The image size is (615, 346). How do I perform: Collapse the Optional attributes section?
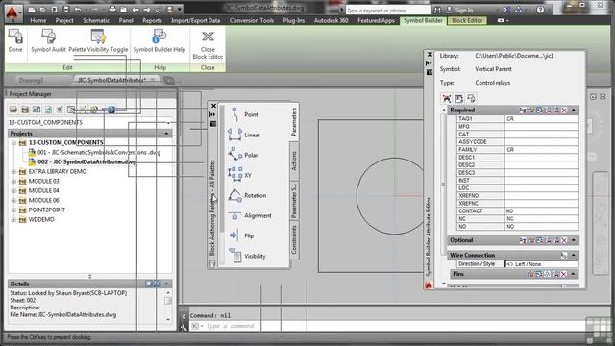coord(574,240)
